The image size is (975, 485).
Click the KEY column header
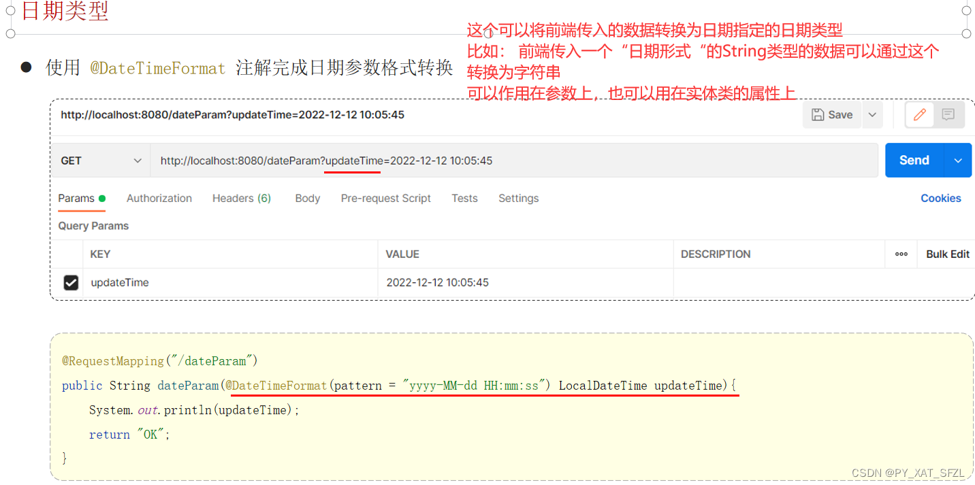point(100,254)
